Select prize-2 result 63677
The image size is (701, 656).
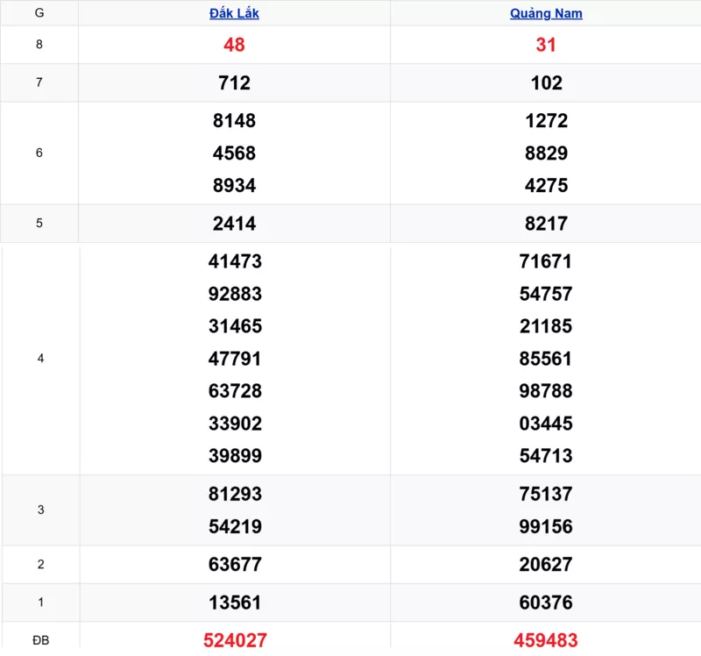(x=235, y=565)
